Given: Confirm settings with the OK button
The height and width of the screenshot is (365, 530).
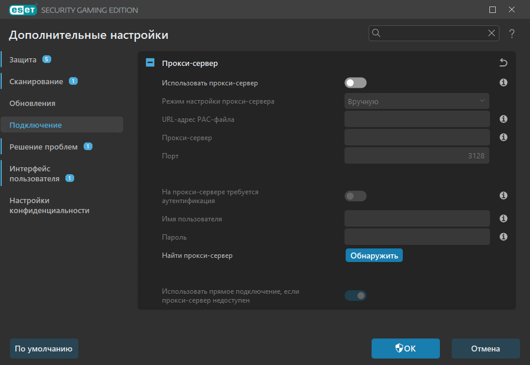Looking at the screenshot, I should click(x=406, y=349).
